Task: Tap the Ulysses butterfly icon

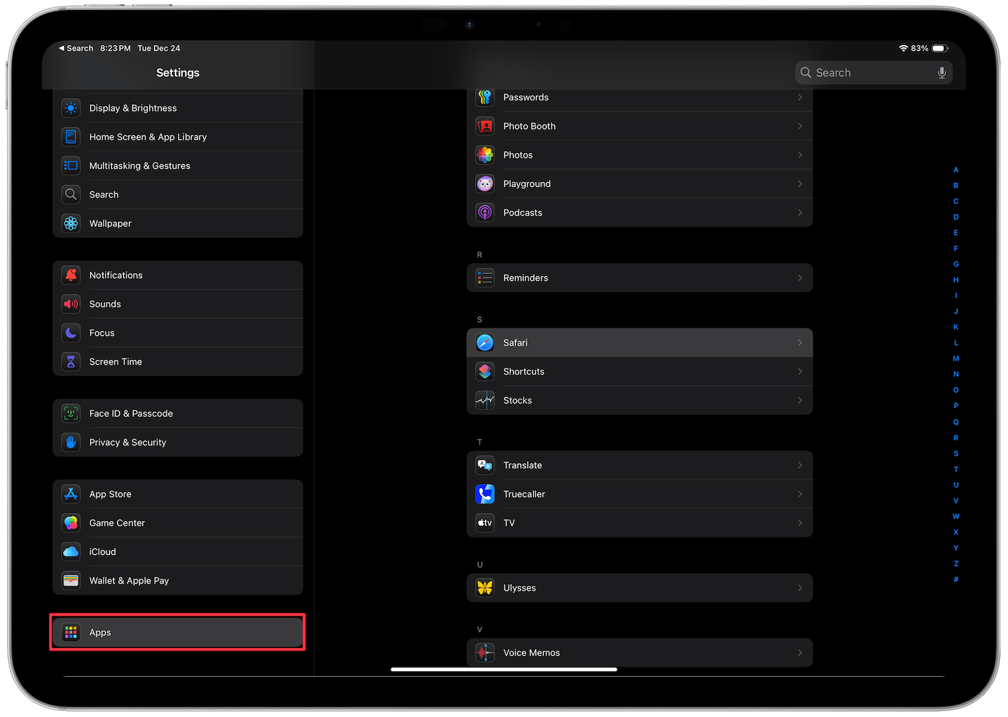Action: coord(485,587)
